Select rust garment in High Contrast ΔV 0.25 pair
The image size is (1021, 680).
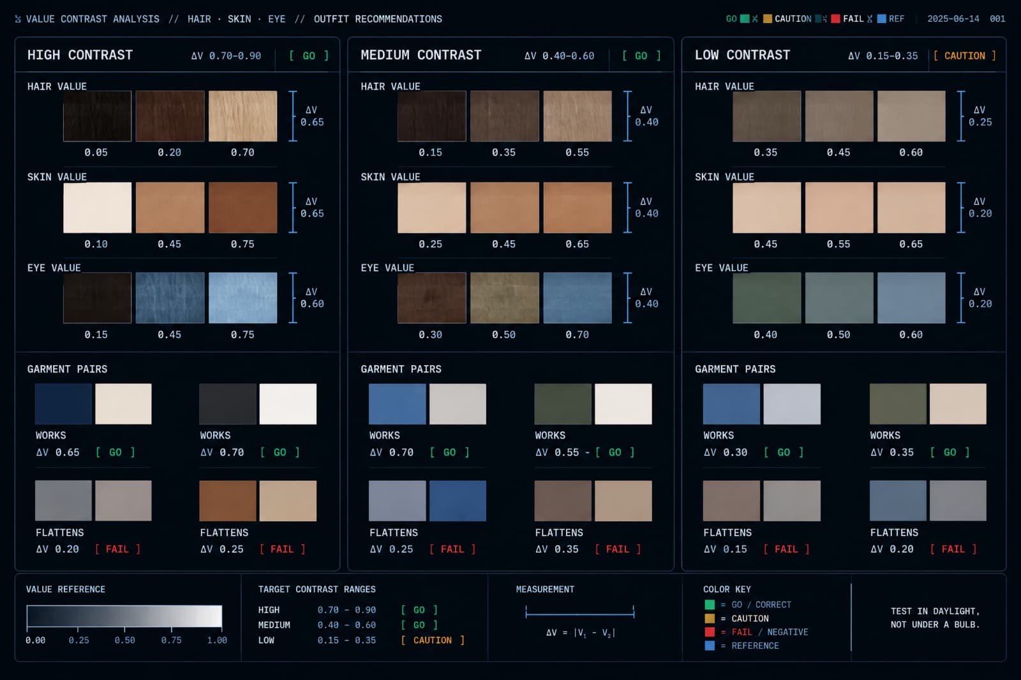point(228,501)
